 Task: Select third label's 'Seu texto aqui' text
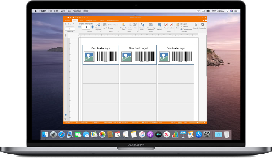tap(176, 48)
